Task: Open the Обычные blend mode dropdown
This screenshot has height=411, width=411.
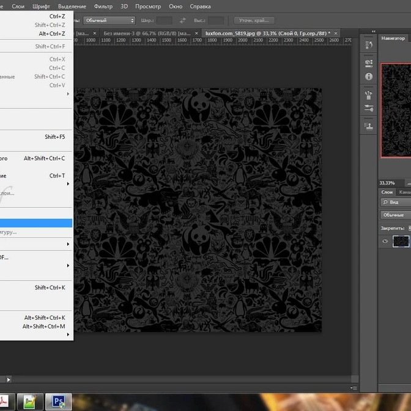Action: 396,215
